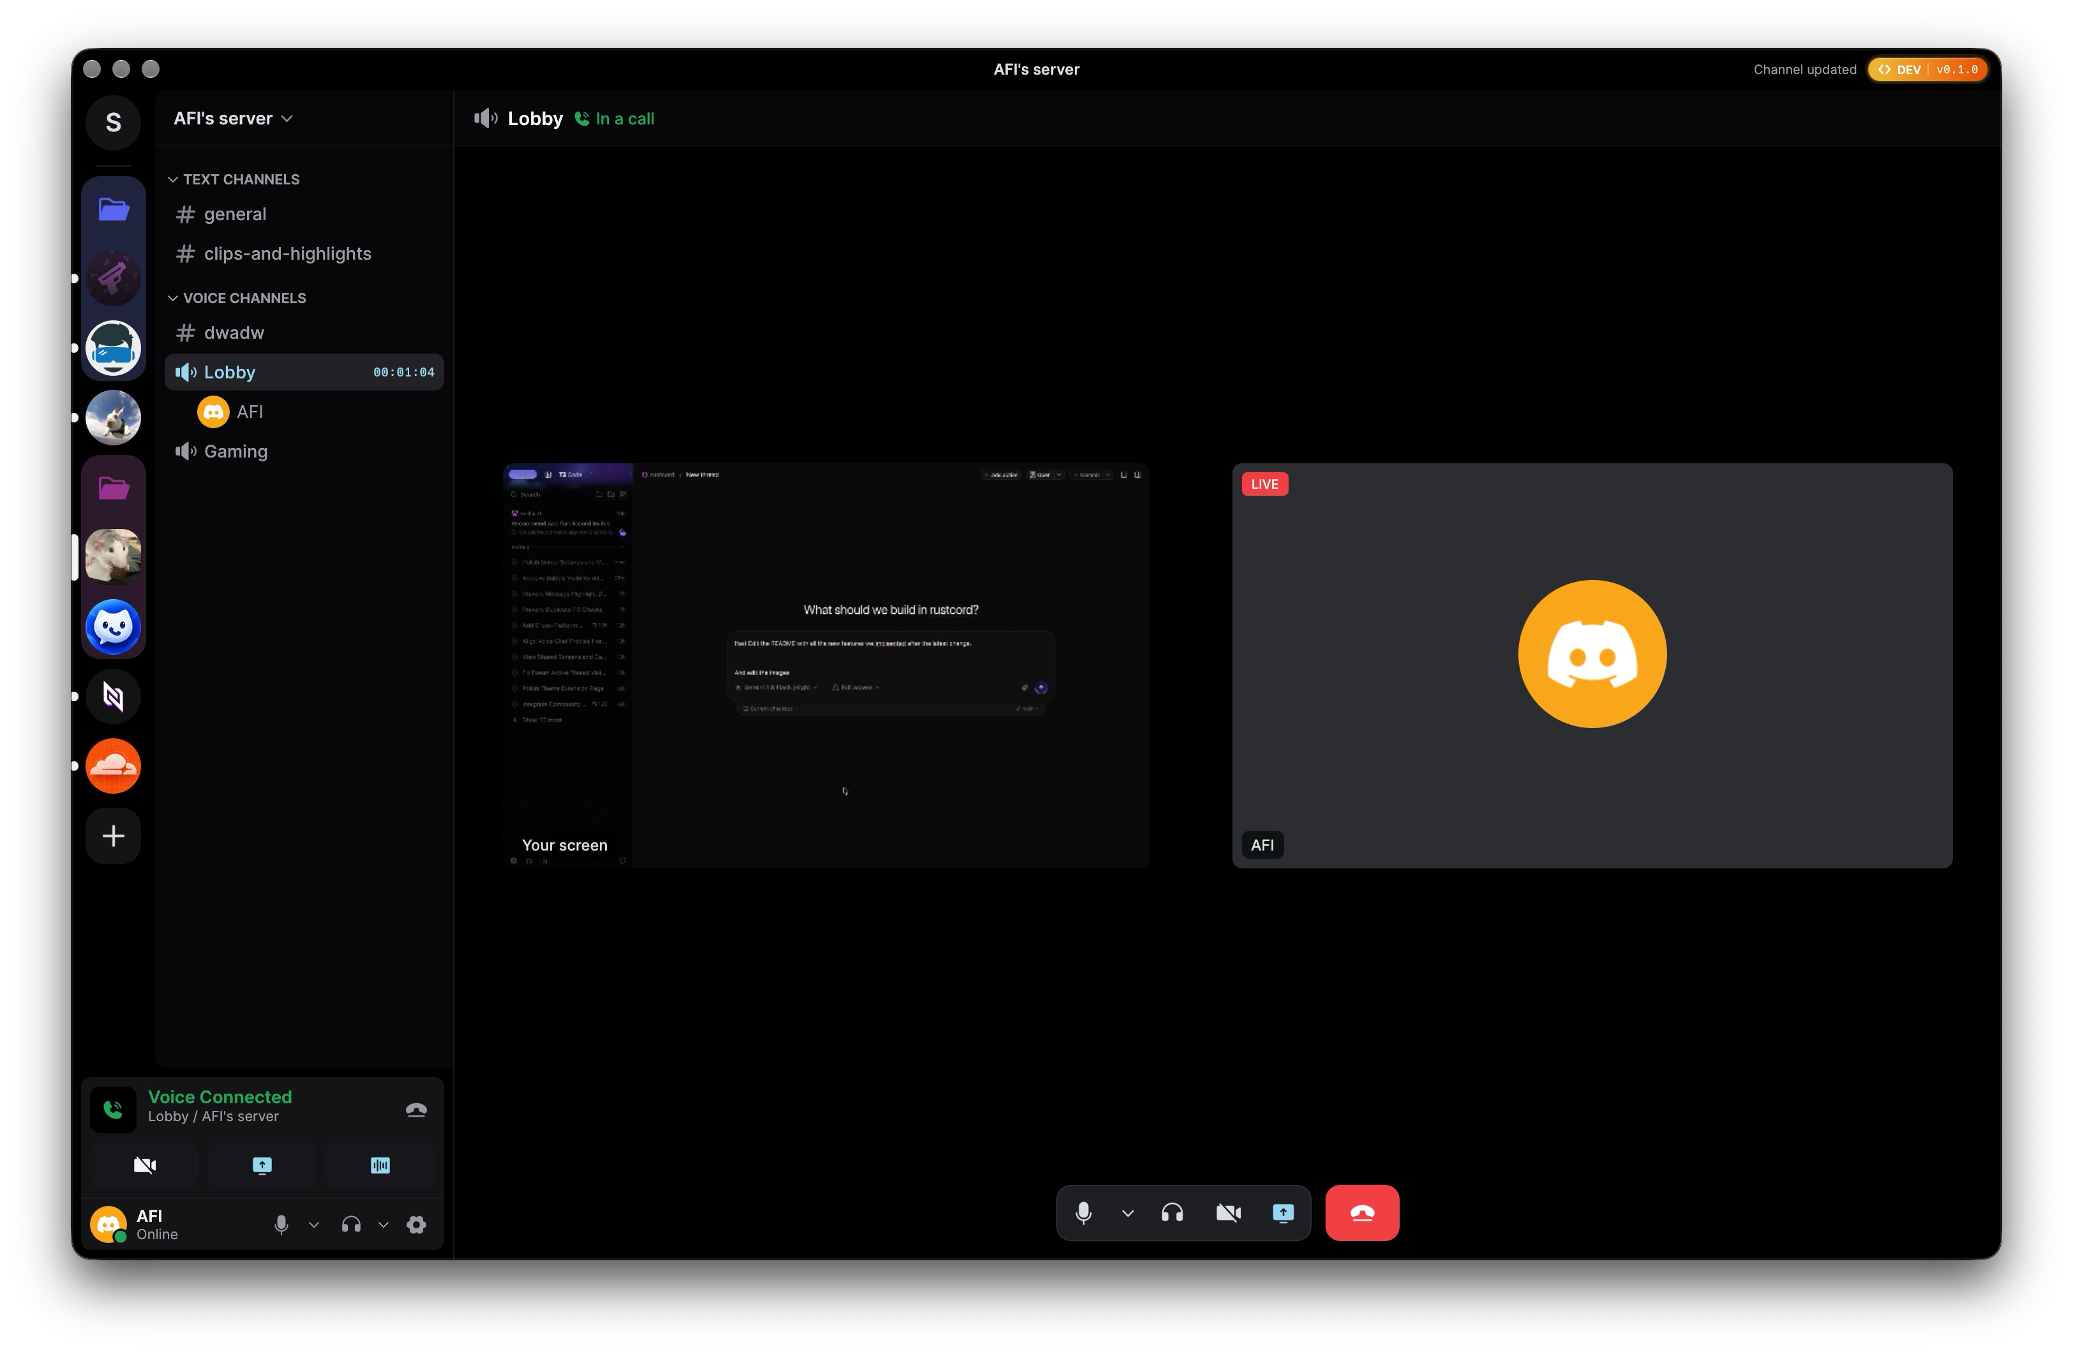Viewport: 2073px width, 1354px height.
Task: Click Lobby / AFI's server subtitle
Action: tap(213, 1116)
